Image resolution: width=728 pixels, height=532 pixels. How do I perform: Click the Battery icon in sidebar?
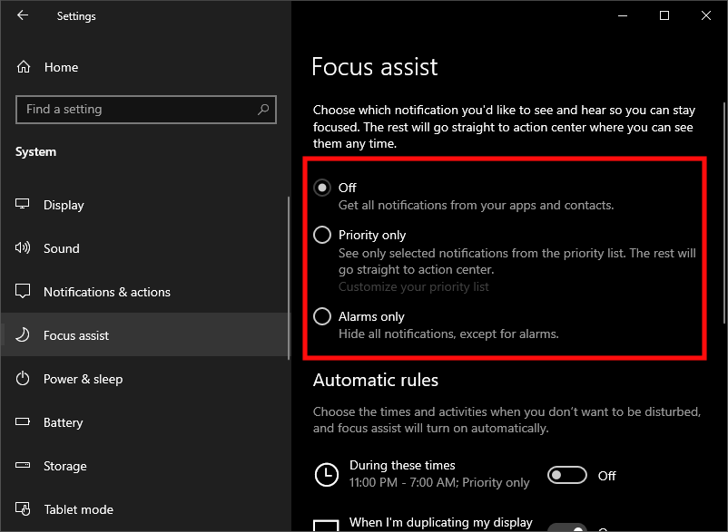coord(24,422)
